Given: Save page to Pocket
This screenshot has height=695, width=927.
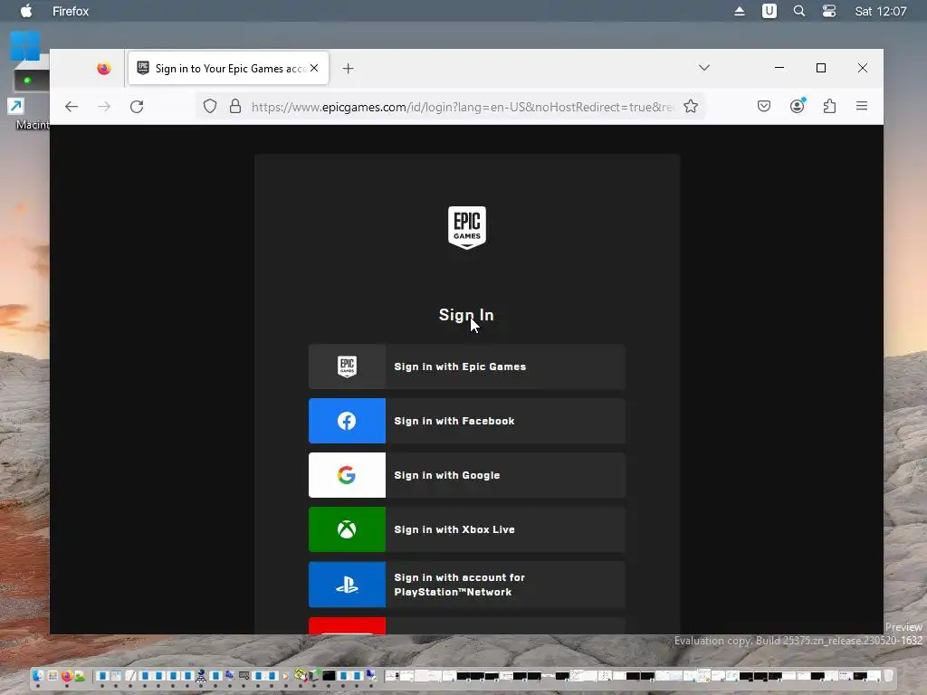Looking at the screenshot, I should (764, 107).
